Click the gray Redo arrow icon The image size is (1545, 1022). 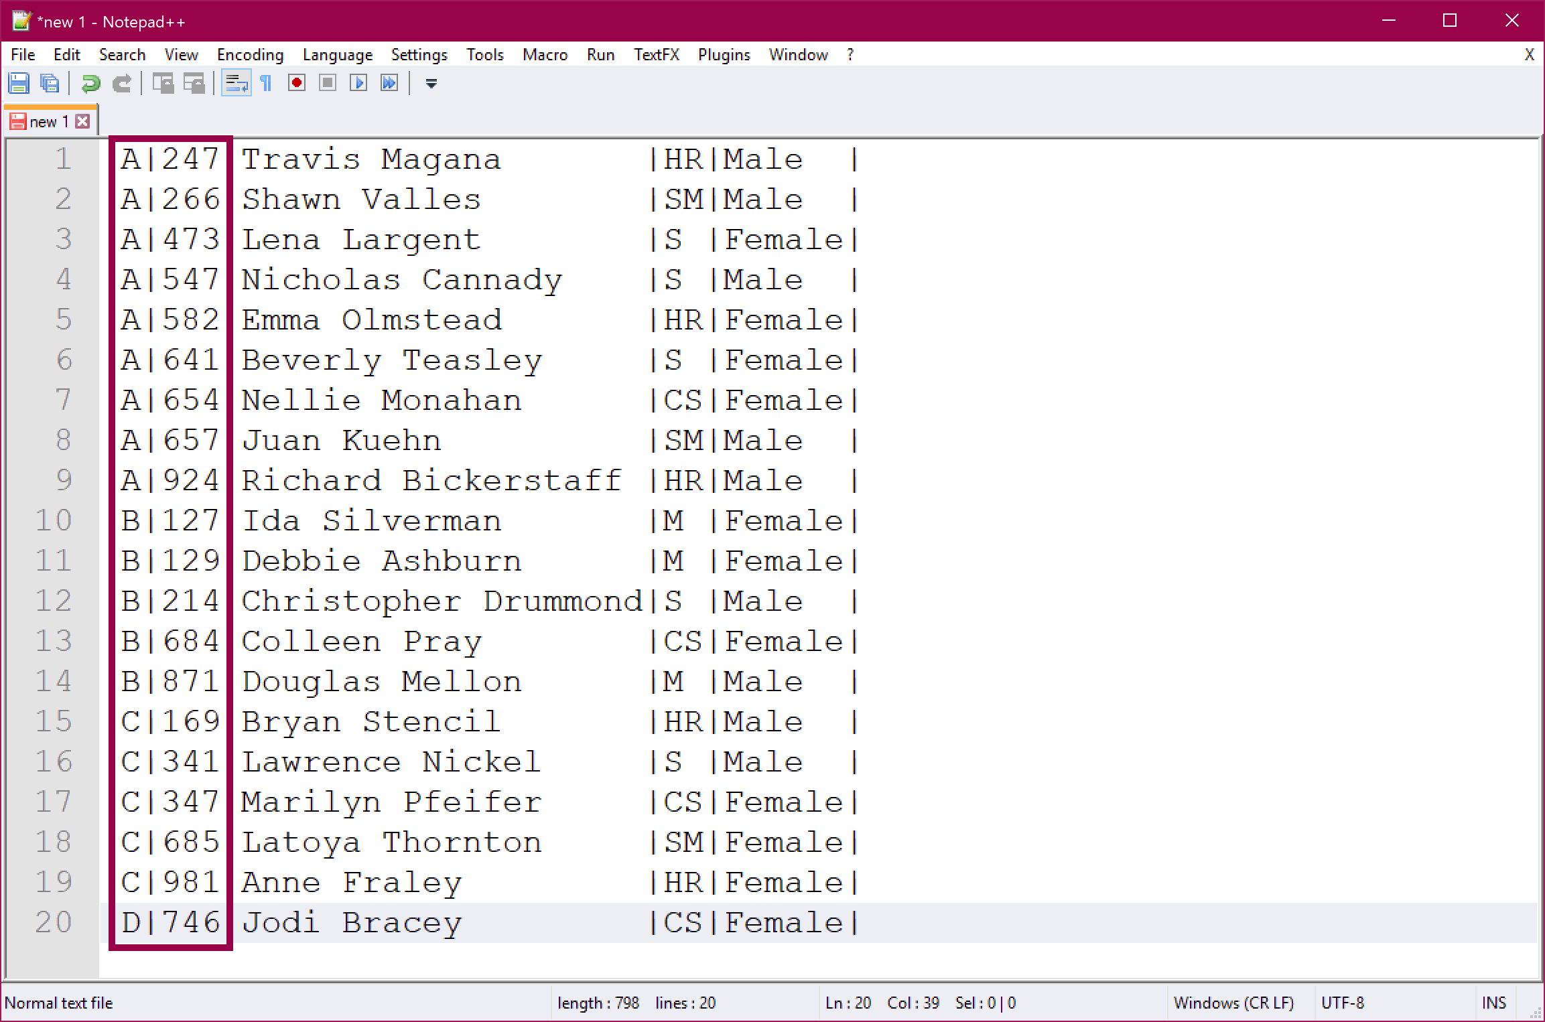pos(122,83)
